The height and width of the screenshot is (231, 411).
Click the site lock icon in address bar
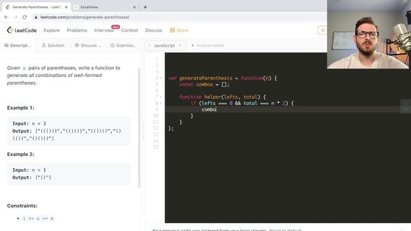(x=36, y=17)
